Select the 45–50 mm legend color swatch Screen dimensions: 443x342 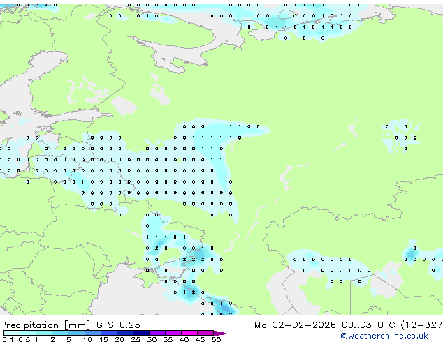pos(205,333)
